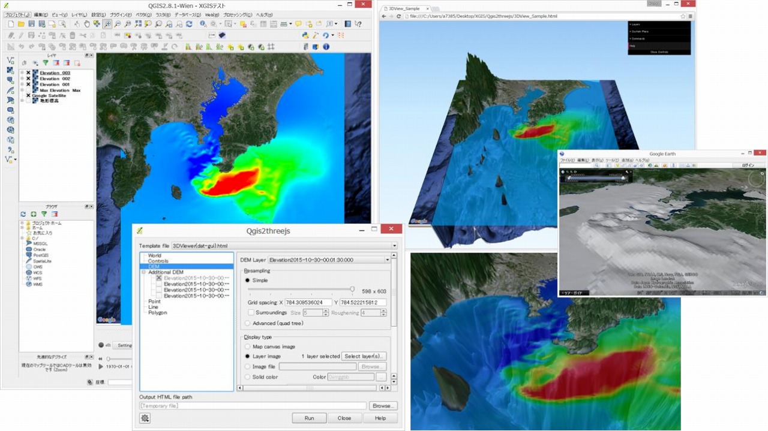Open the QGIS help contents icon
Viewport: 768px width, 431px height.
(x=348, y=24)
